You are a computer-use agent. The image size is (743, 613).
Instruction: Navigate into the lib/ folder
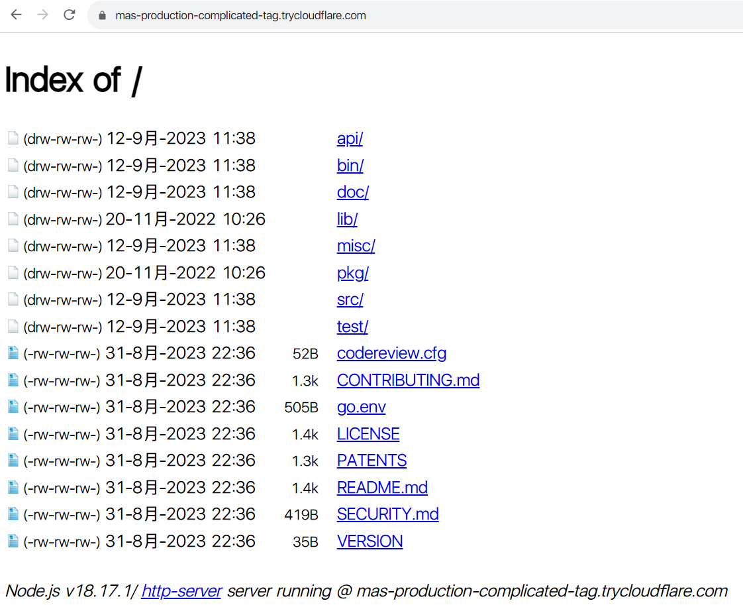point(347,219)
